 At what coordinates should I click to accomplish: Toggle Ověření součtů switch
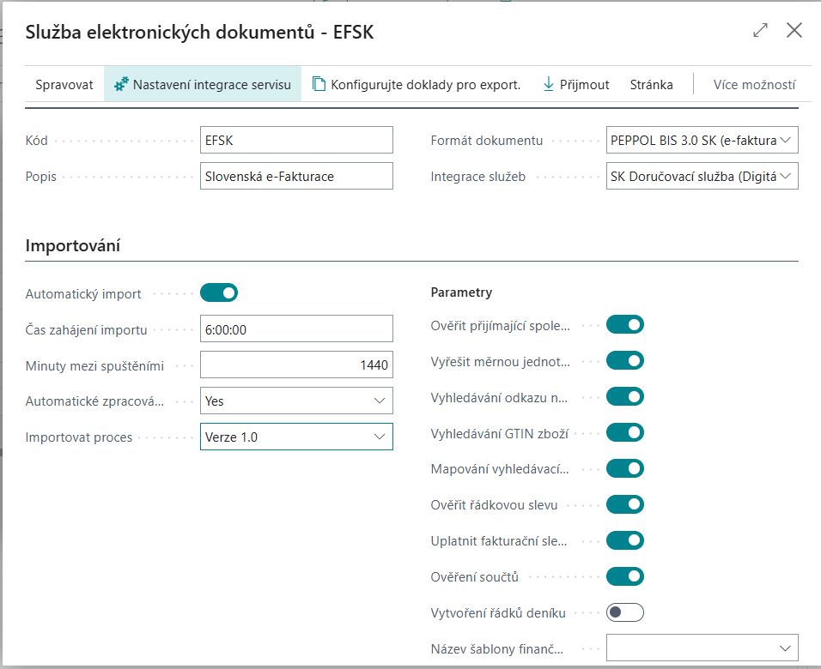pos(625,577)
